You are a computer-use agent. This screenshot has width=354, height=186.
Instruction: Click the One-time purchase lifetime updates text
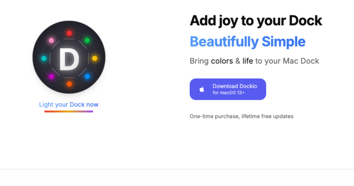(241, 116)
